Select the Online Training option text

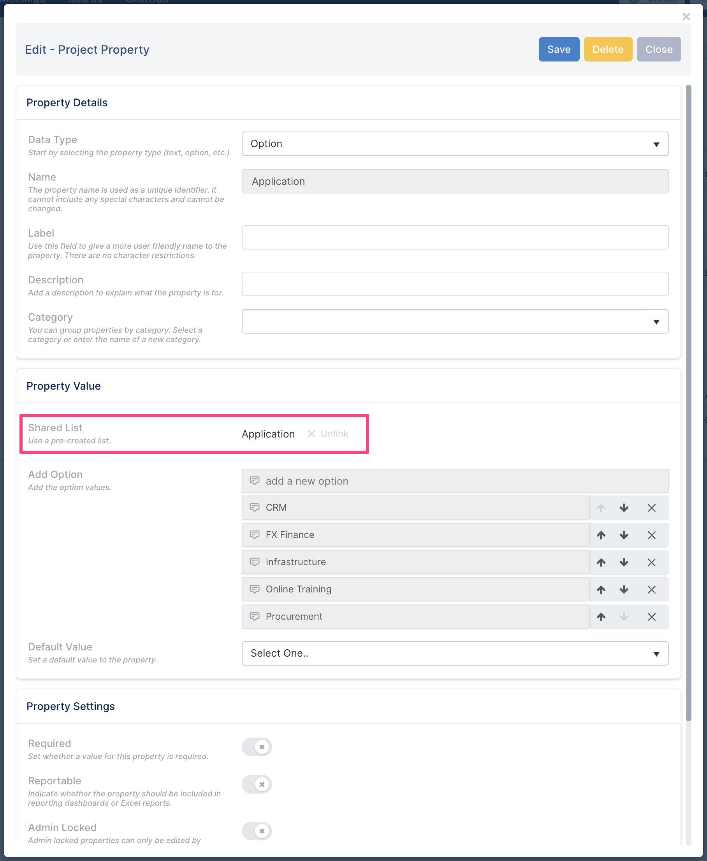pos(299,589)
